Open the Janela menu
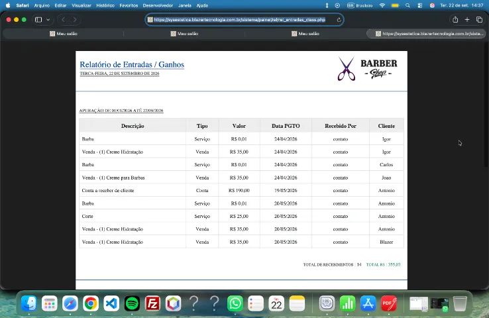Viewport: 489px width, 318px height. click(x=185, y=5)
